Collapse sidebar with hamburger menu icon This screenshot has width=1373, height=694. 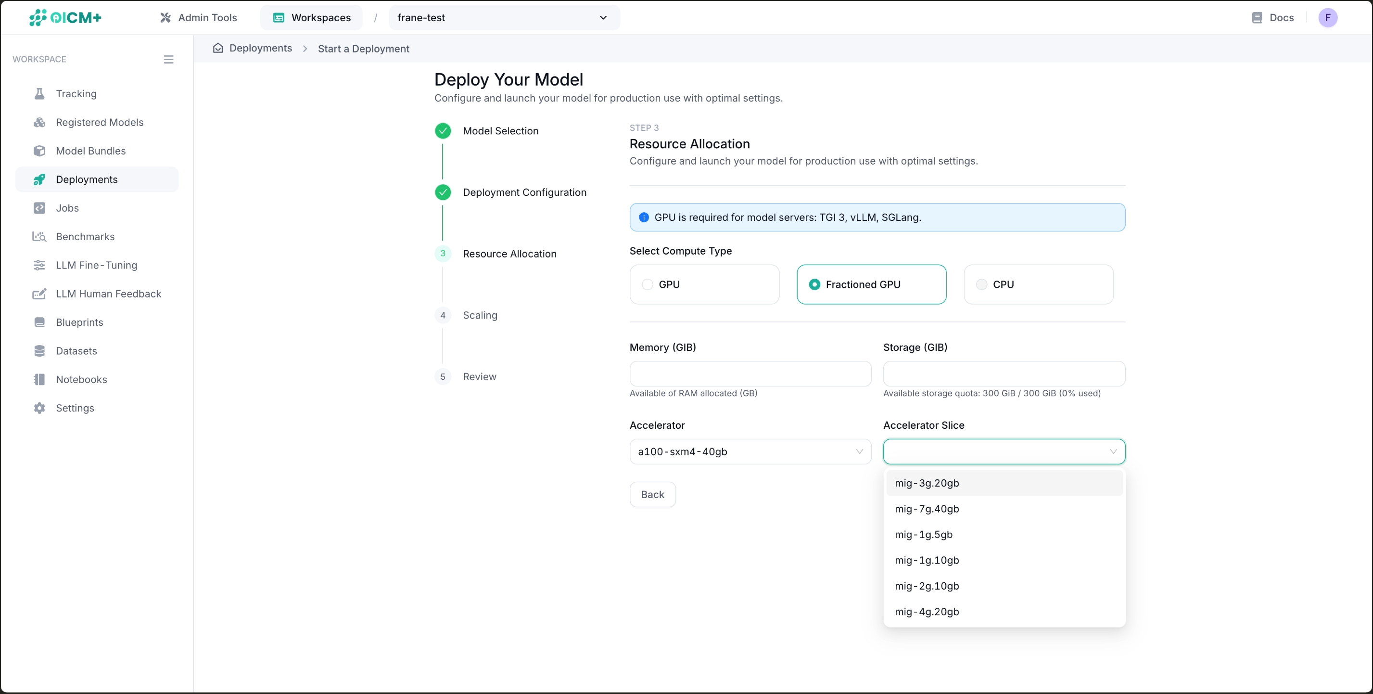168,59
